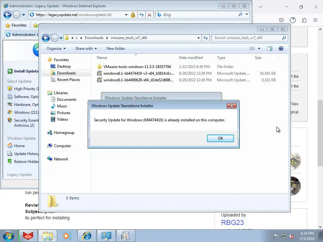The image size is (323, 242).
Task: Click OK in the Standalone Installer dialog
Action: point(220,138)
